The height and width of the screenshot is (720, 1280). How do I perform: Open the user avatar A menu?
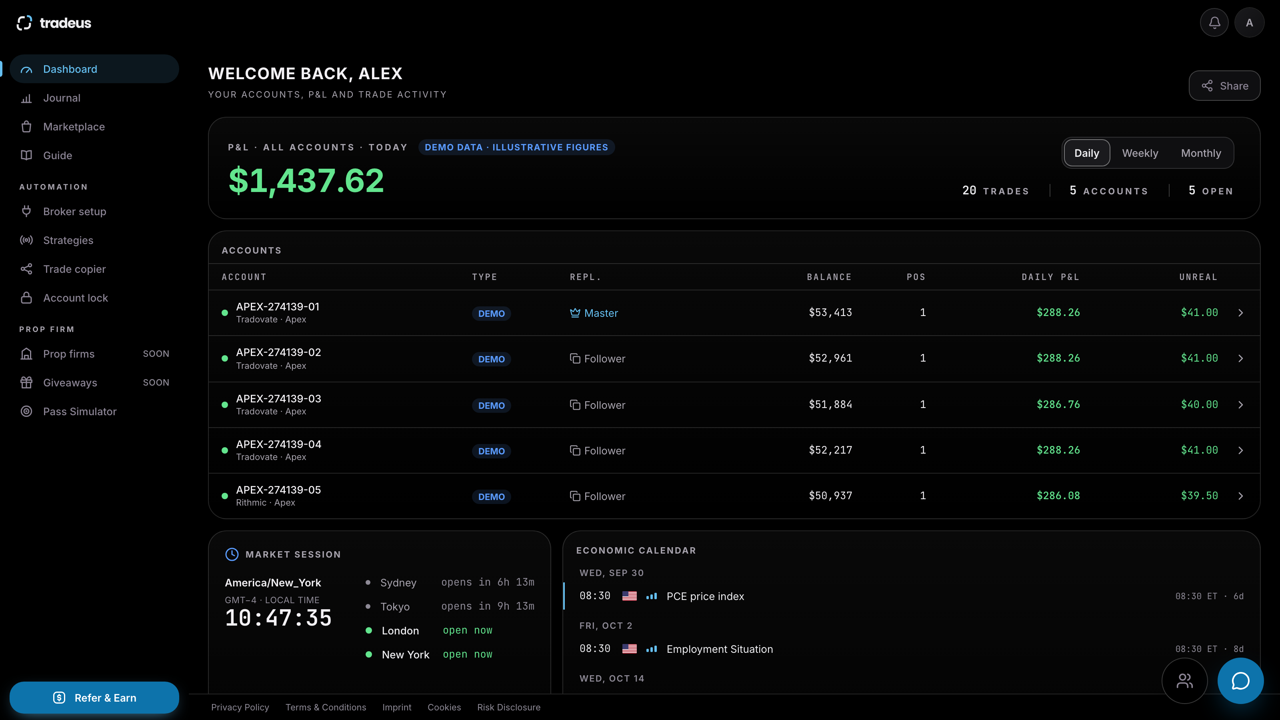click(1249, 22)
